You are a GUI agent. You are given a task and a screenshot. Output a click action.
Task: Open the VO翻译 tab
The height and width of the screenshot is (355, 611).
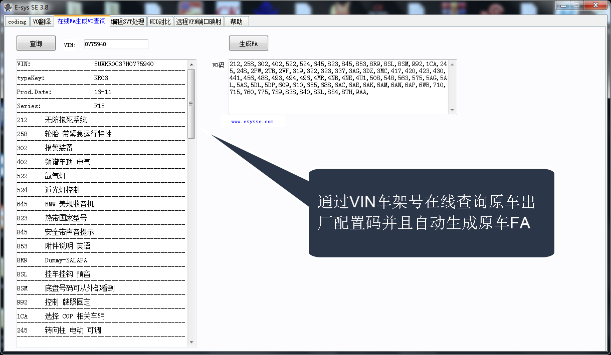tap(42, 22)
